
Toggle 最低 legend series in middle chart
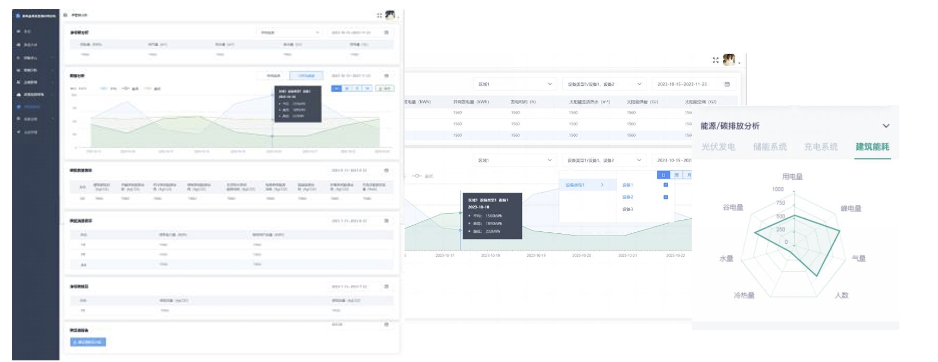(x=423, y=176)
